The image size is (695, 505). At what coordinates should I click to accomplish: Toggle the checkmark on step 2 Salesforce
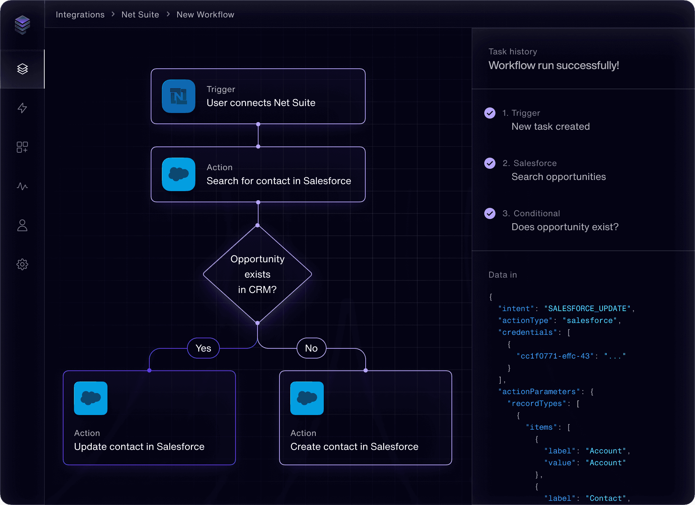pos(490,163)
